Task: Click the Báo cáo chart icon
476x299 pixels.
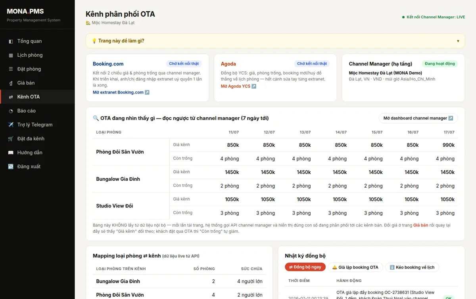Action: tap(11, 111)
